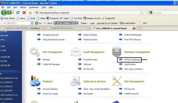Image resolution: width=178 pixels, height=103 pixels.
Task: Open Slow Query Statistics link
Action: [133, 69]
